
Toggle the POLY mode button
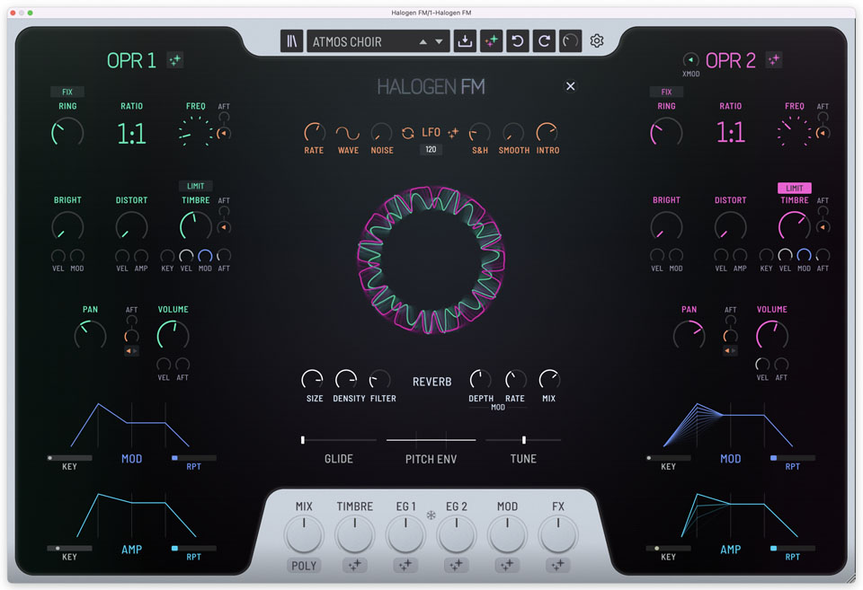click(304, 565)
